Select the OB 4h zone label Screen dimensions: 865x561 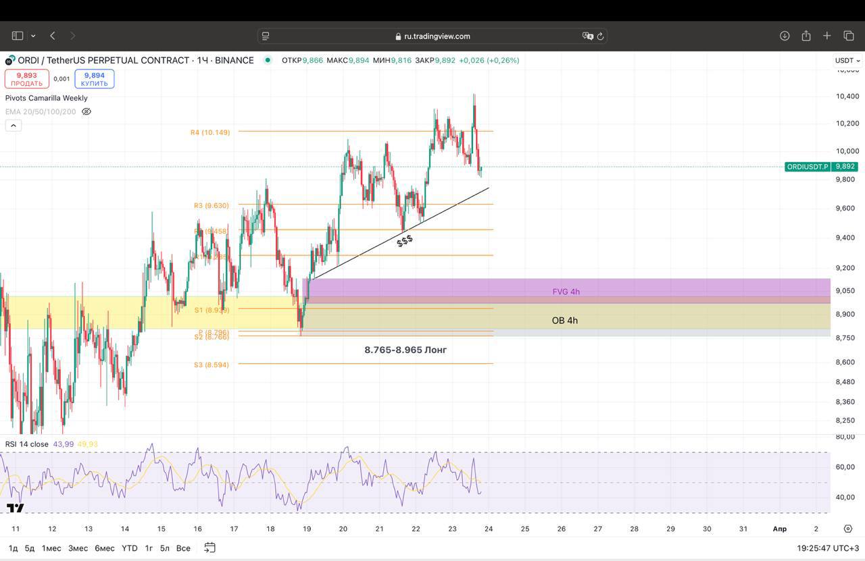(565, 320)
